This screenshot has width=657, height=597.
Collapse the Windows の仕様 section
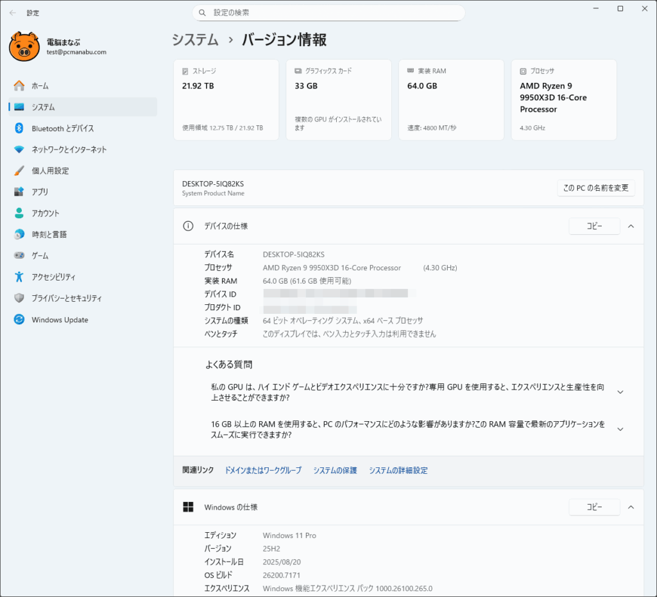(631, 507)
